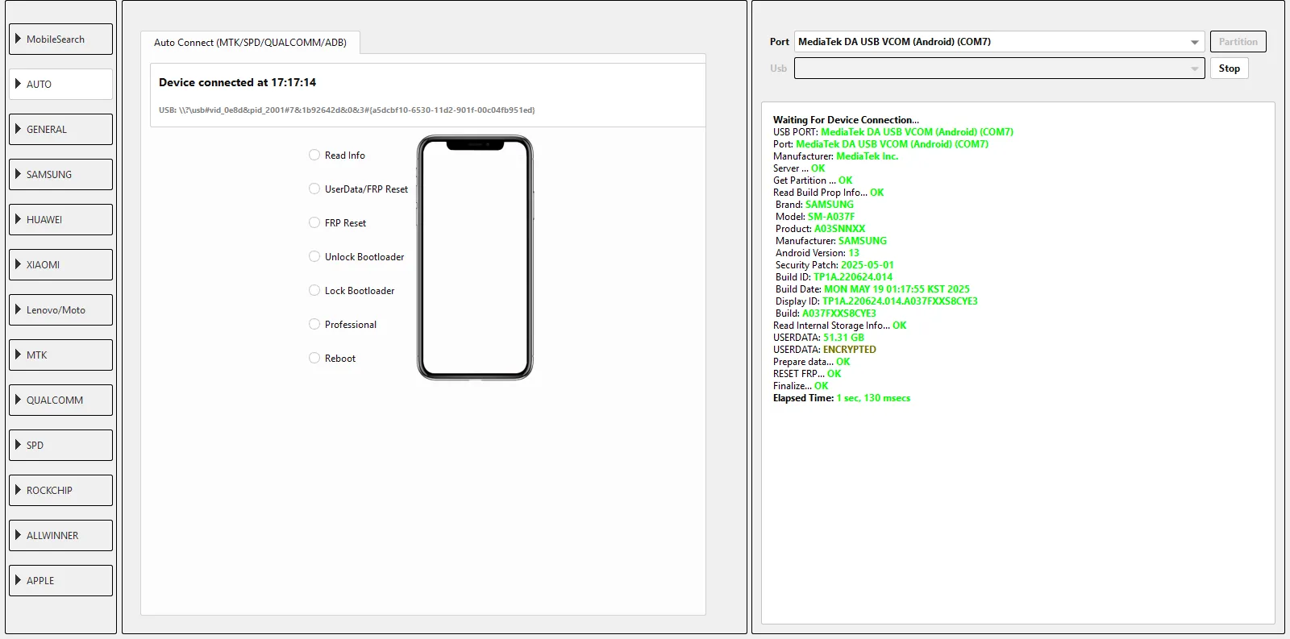Image resolution: width=1290 pixels, height=639 pixels.
Task: Open the AUTO sidebar item
Action: pyautogui.click(x=60, y=84)
